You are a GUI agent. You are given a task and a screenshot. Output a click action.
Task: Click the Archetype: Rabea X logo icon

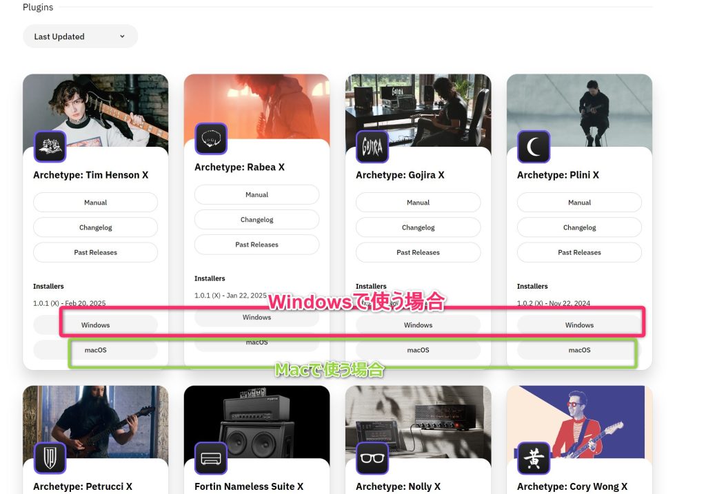coord(211,138)
